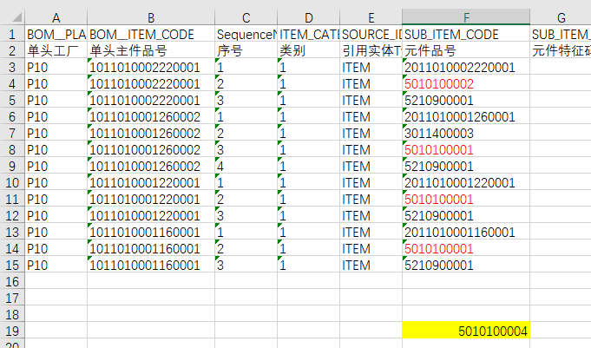
Task: Click P10 cell in row 15
Action: pyautogui.click(x=56, y=265)
